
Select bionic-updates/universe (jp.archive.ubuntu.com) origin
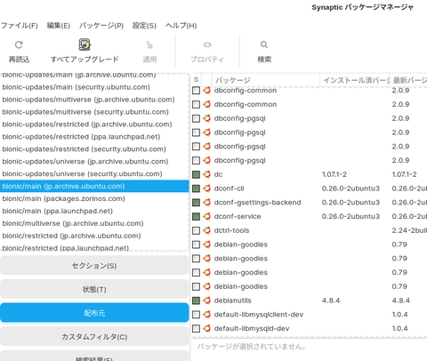coord(94,162)
